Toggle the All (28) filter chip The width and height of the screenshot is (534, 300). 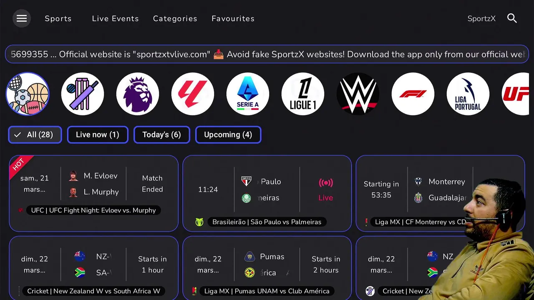[35, 135]
